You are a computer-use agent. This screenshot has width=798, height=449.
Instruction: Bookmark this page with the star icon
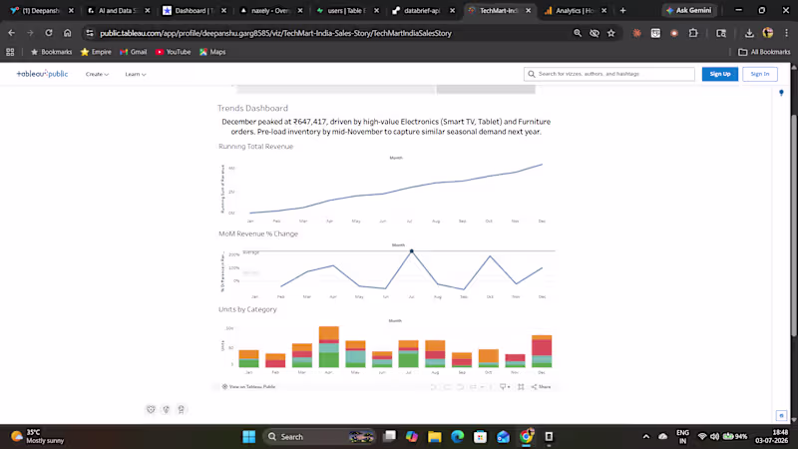611,33
